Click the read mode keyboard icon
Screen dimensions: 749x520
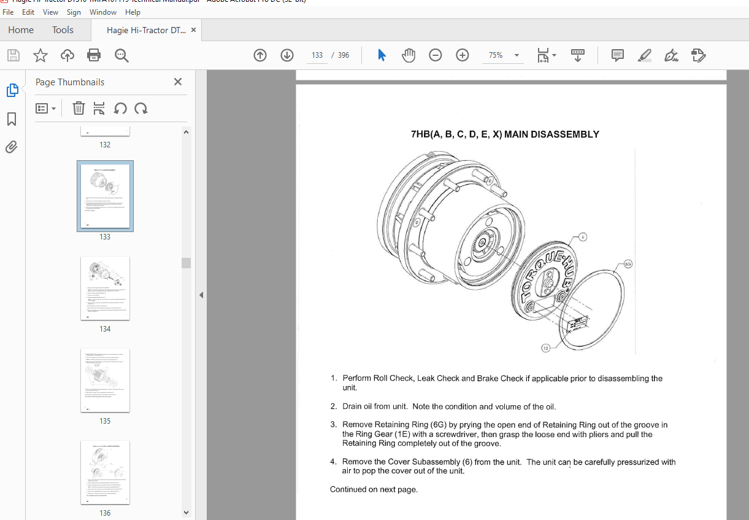578,55
